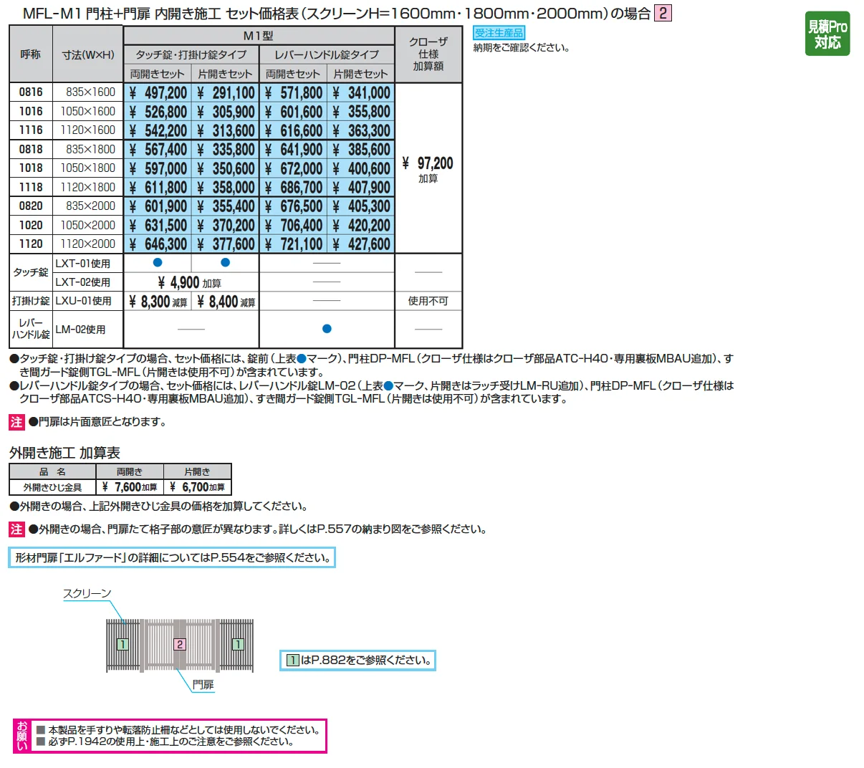Click the 8,300 減算 cell

[158, 302]
